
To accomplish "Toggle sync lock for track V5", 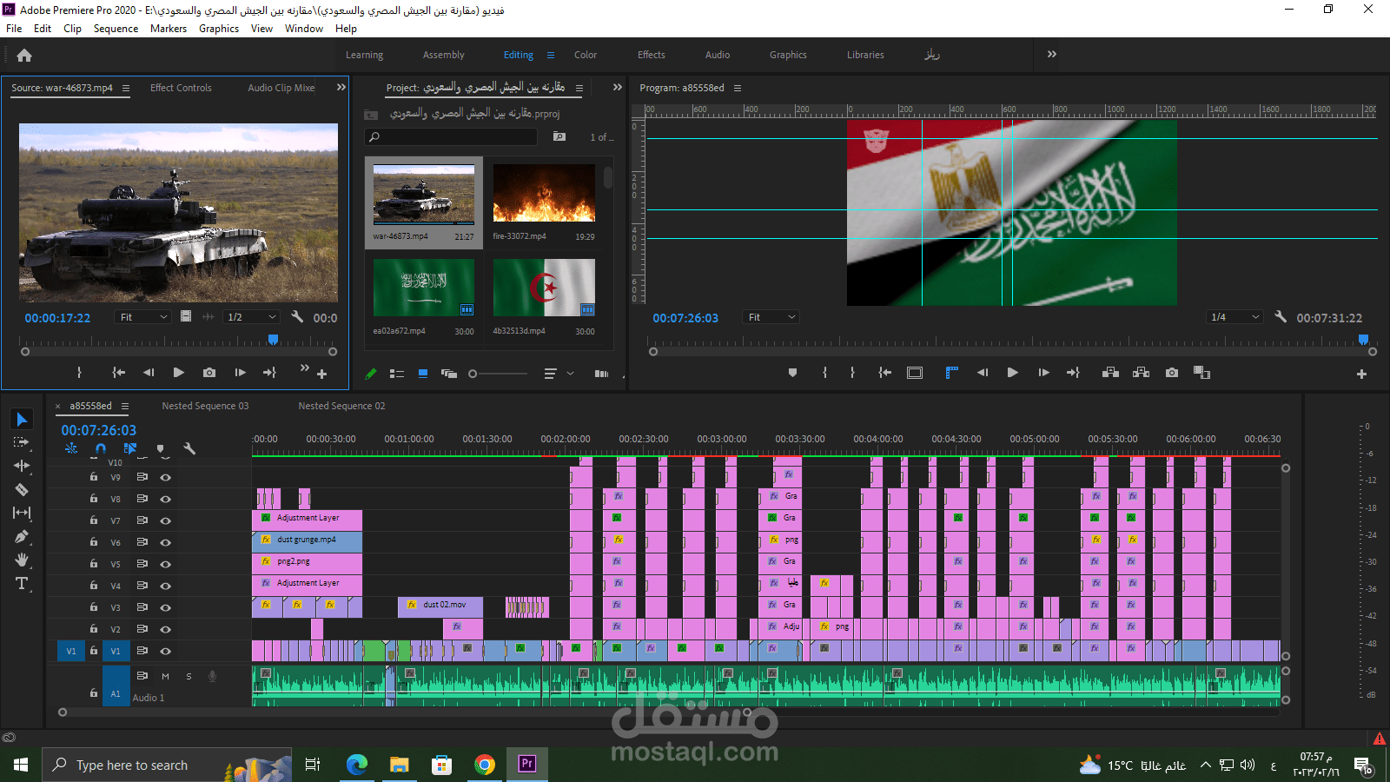I will pyautogui.click(x=142, y=564).
